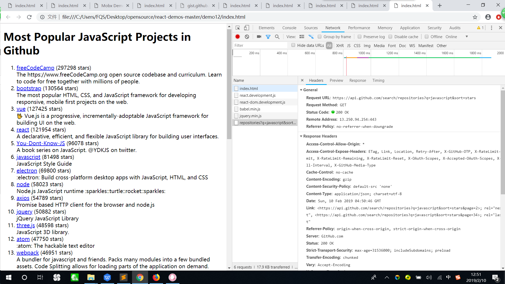The image size is (505, 284).
Task: Check the Disable cache checkbox
Action: coord(390,37)
